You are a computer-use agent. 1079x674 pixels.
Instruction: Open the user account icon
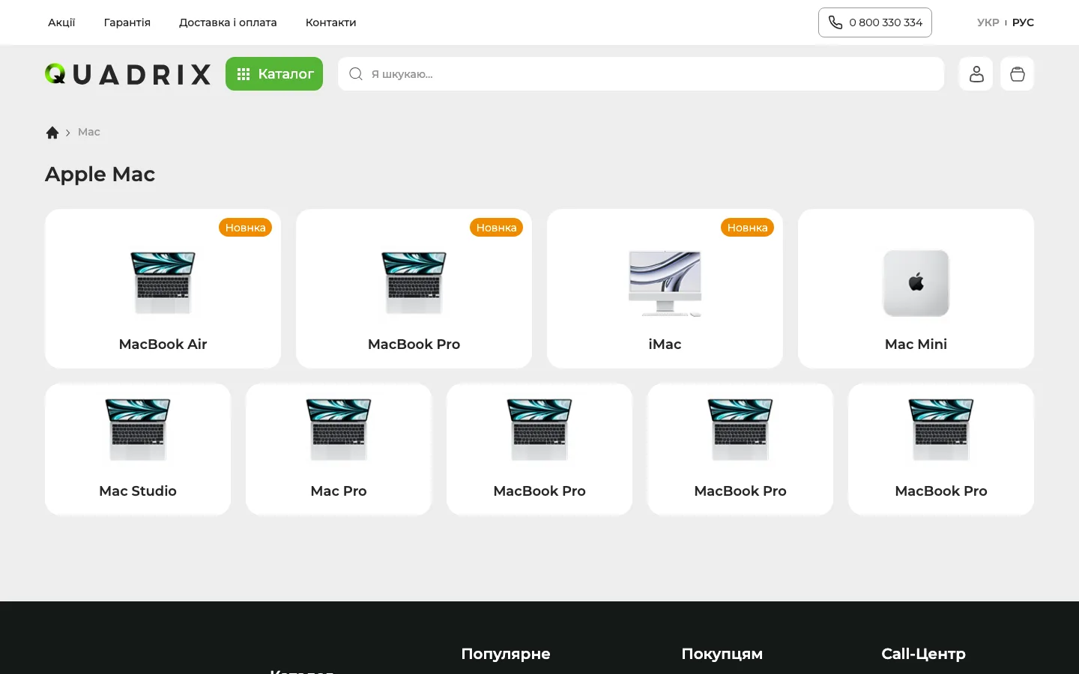(976, 74)
